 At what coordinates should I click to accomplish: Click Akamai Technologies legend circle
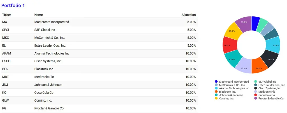(216, 88)
